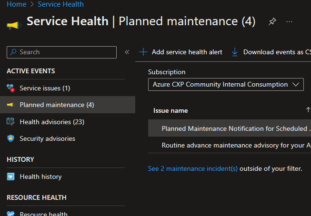Select Planned maintenance (4) menu item
The height and width of the screenshot is (216, 311).
[x=68, y=105]
